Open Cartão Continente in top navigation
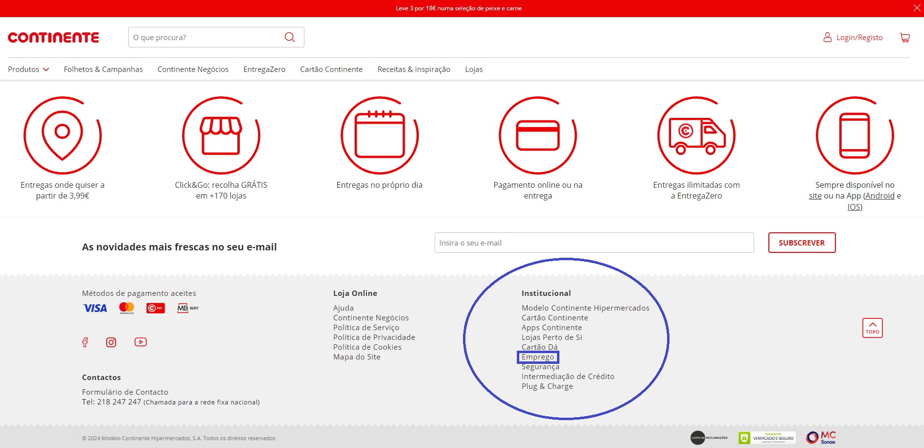The width and height of the screenshot is (924, 448). pos(331,69)
